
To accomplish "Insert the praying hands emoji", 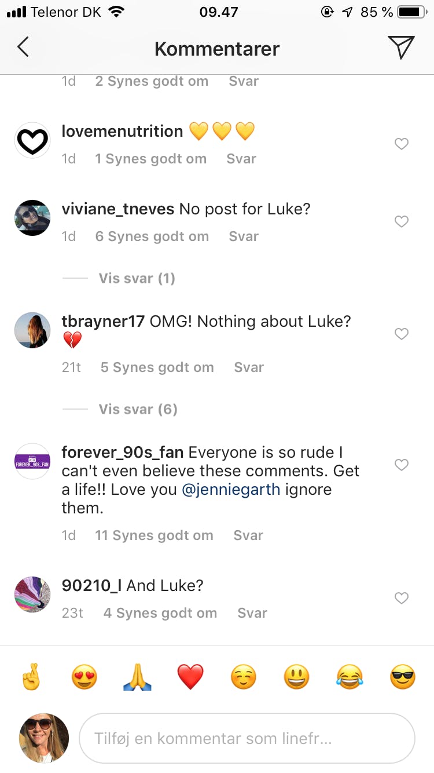I will [x=137, y=677].
